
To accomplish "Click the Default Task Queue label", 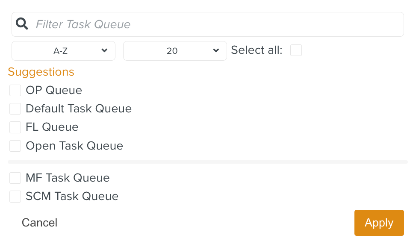I will click(78, 109).
